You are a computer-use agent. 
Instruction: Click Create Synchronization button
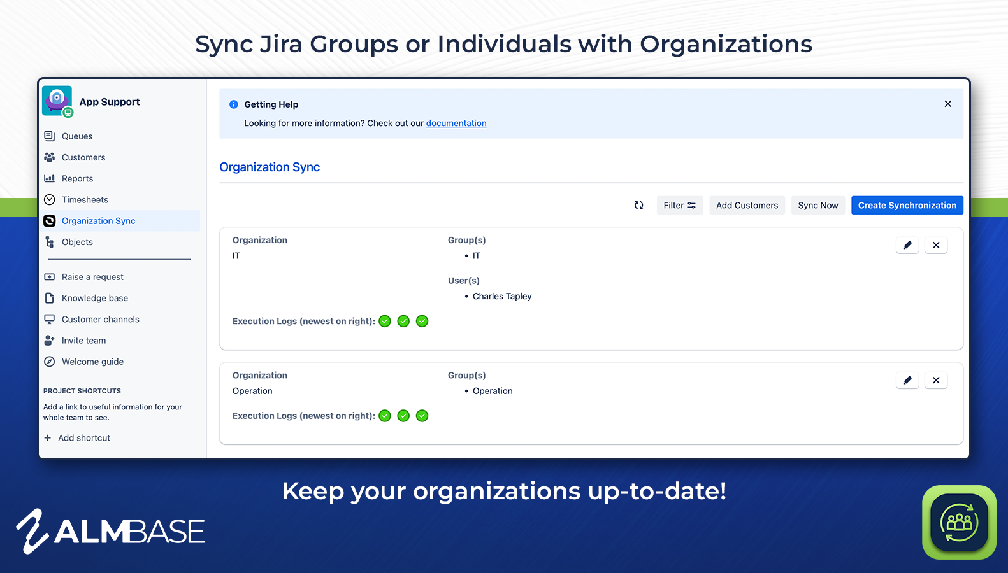point(907,205)
